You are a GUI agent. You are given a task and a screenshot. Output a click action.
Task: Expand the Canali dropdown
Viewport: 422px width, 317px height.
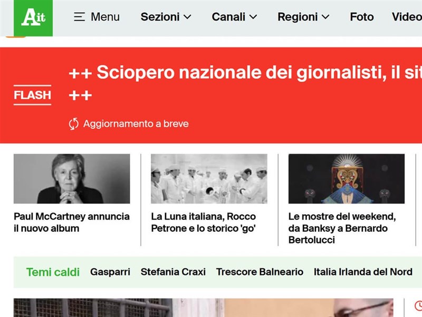pos(234,17)
